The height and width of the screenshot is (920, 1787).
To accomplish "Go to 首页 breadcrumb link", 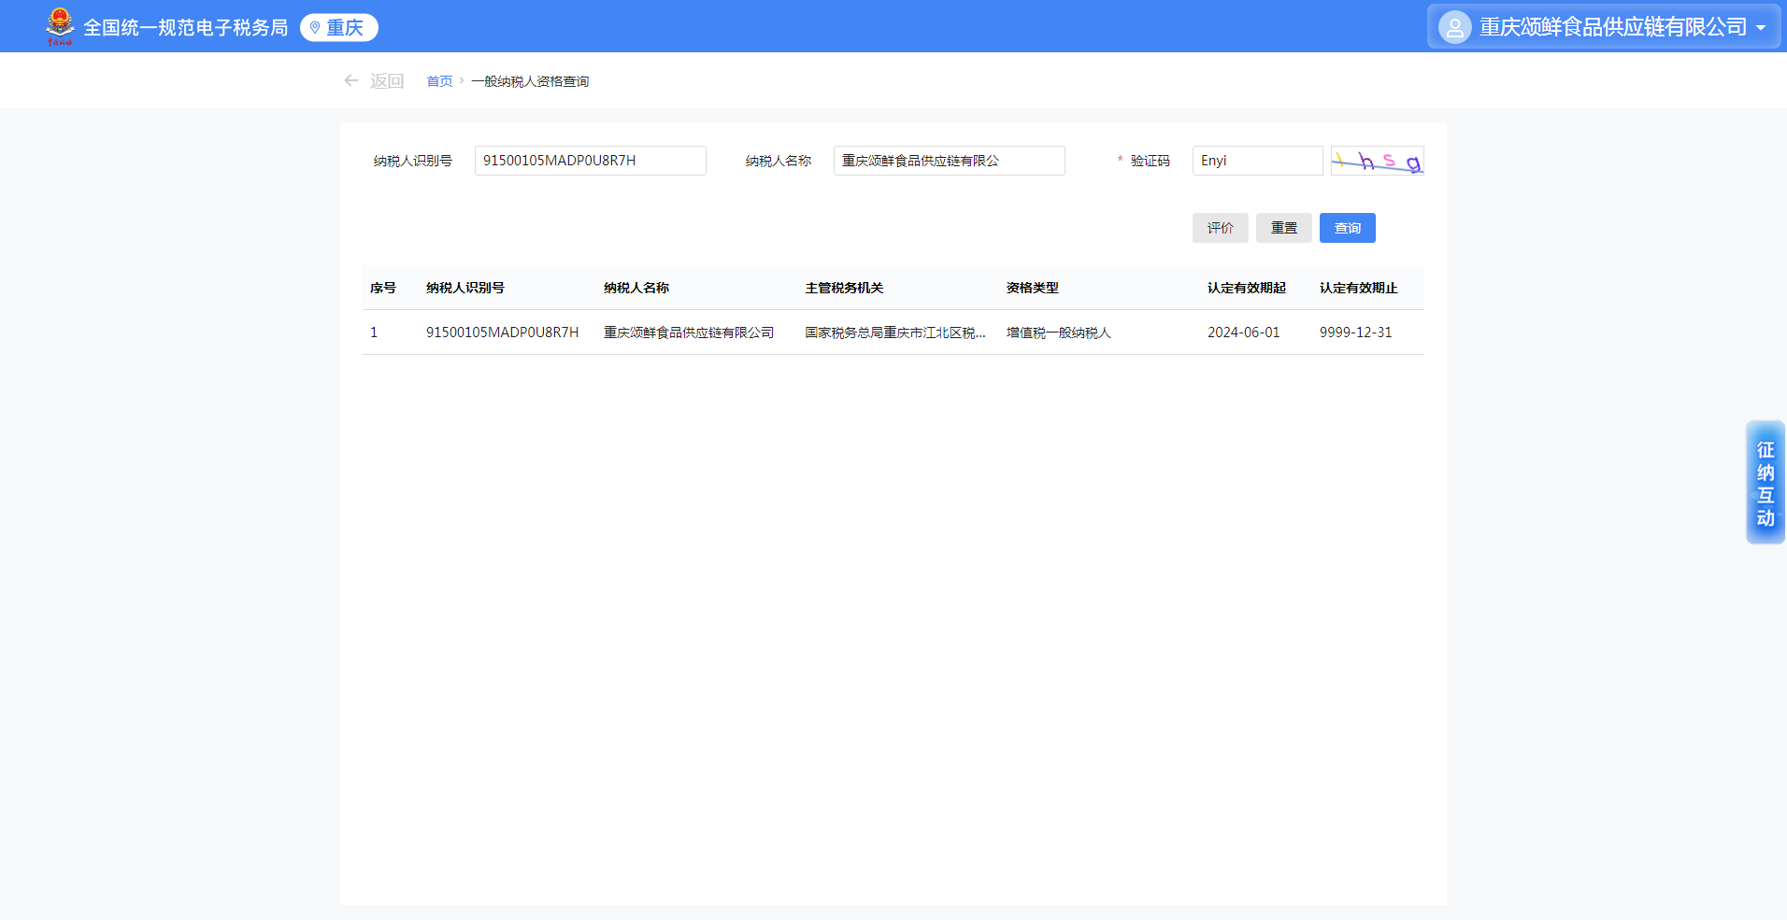I will coord(439,81).
